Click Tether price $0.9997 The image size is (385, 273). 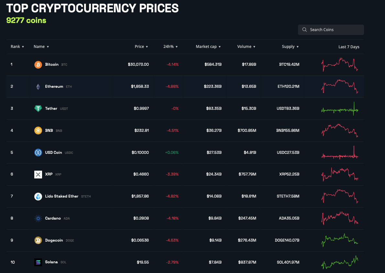(141, 108)
